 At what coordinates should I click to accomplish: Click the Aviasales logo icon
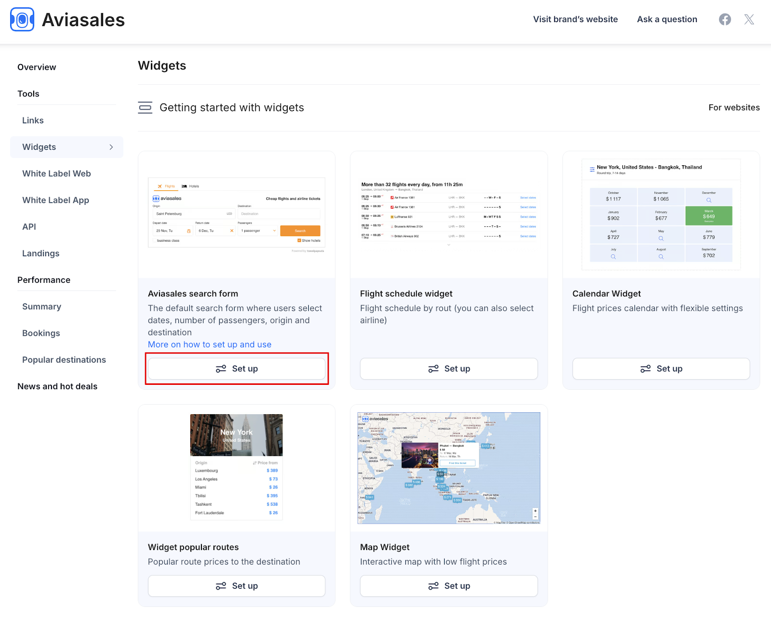coord(22,19)
